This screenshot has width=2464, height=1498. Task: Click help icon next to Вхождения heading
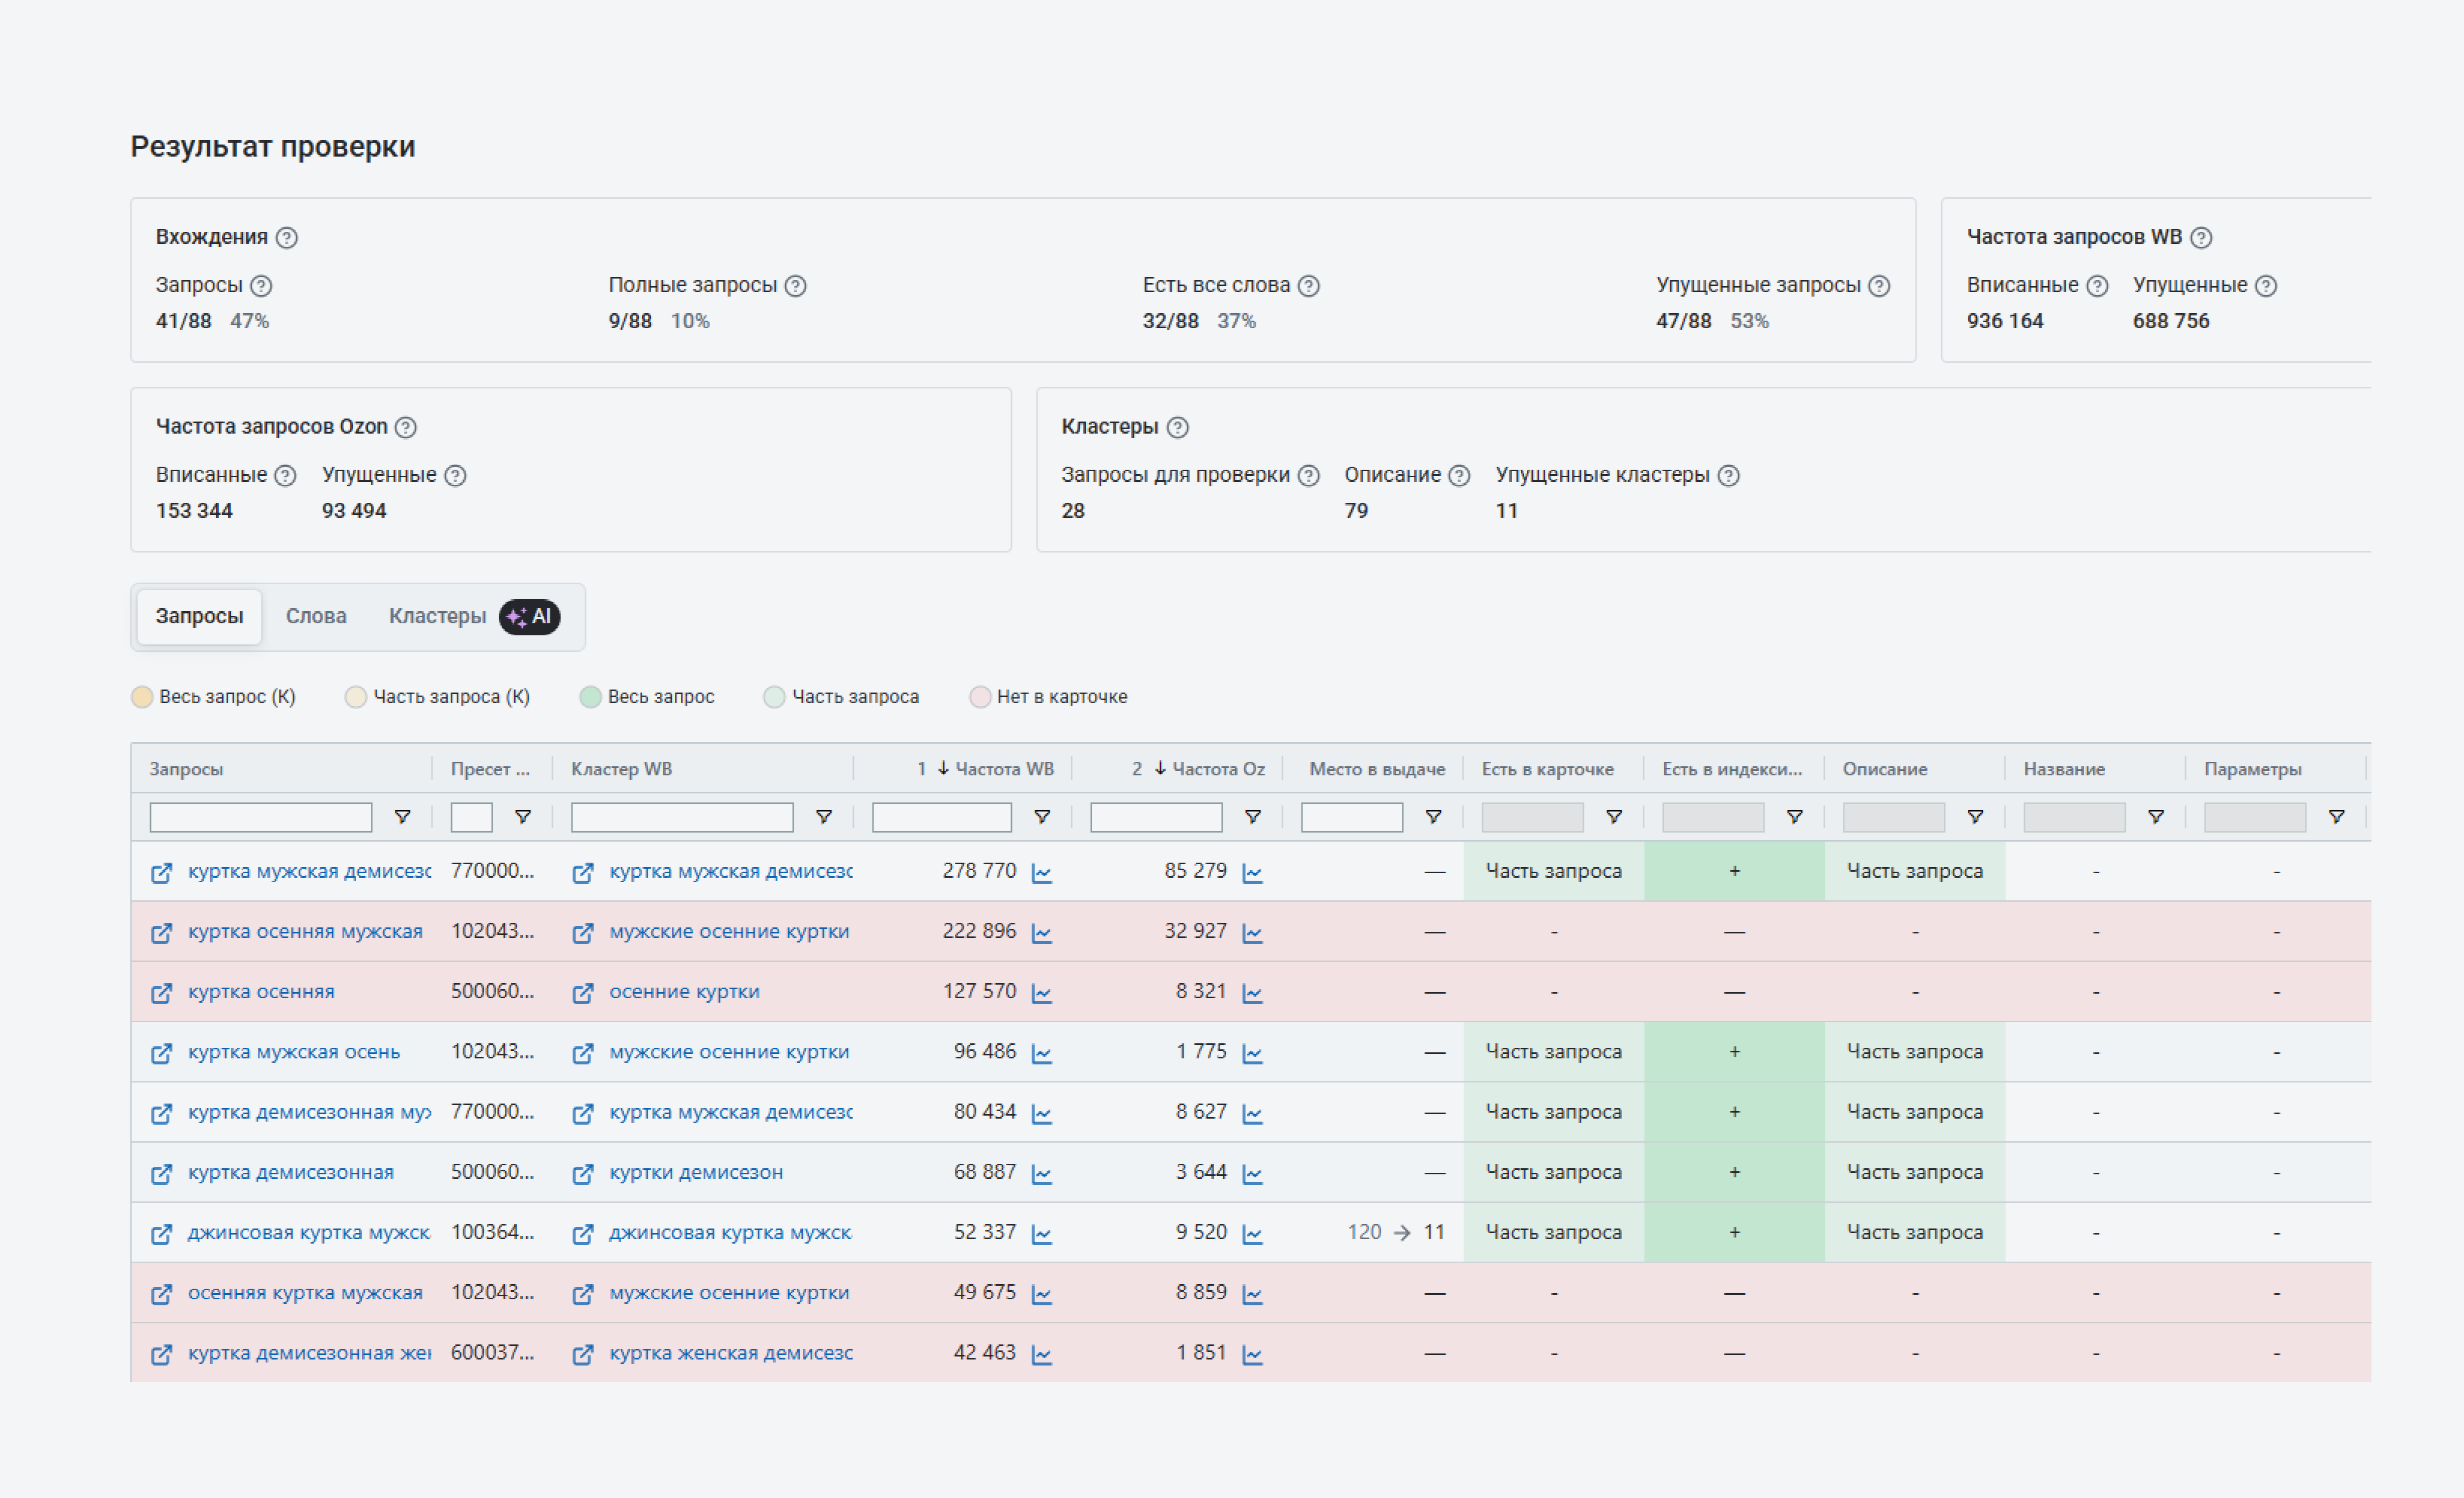[x=287, y=238]
